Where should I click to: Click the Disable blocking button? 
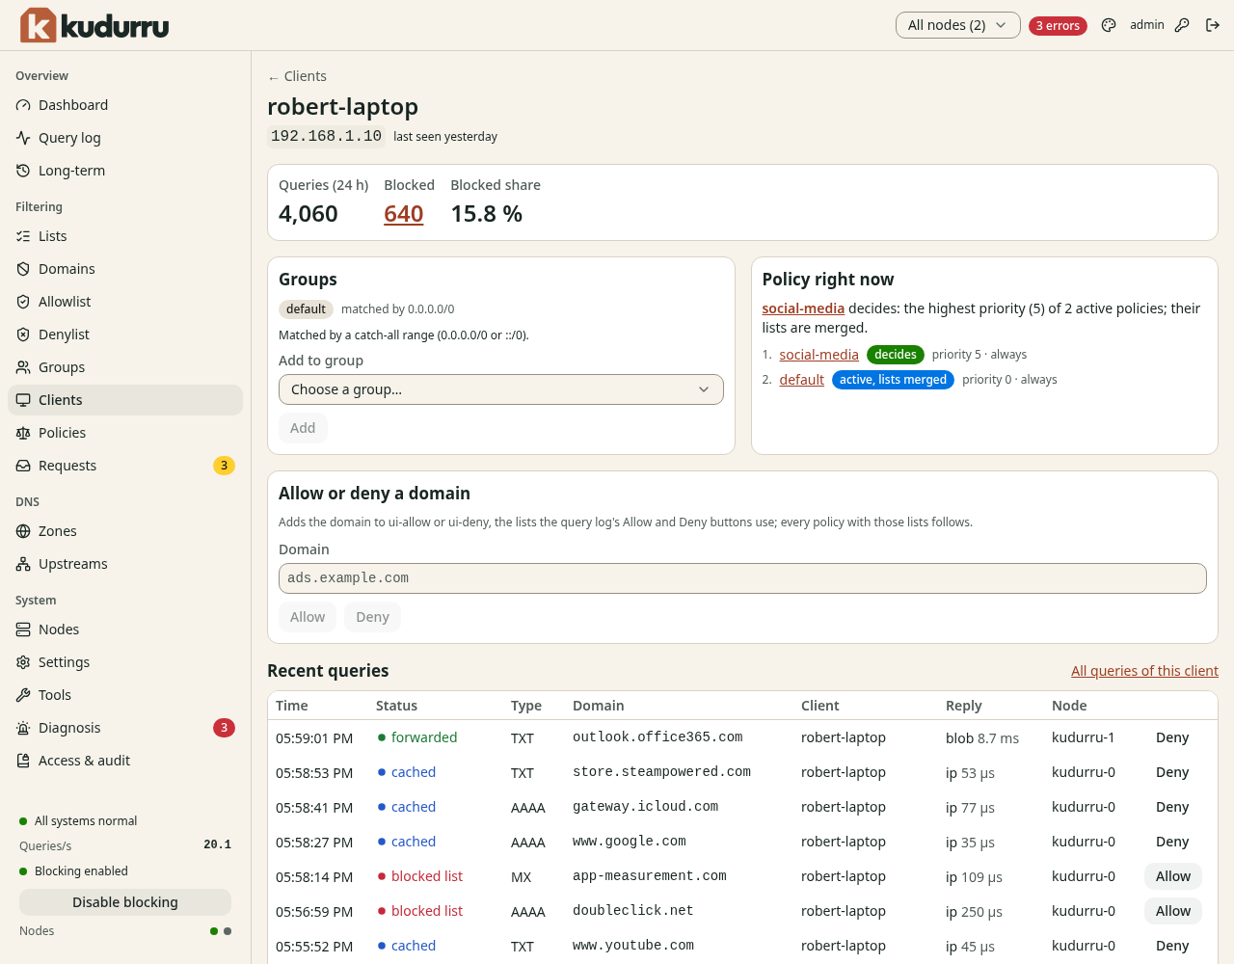tap(125, 902)
